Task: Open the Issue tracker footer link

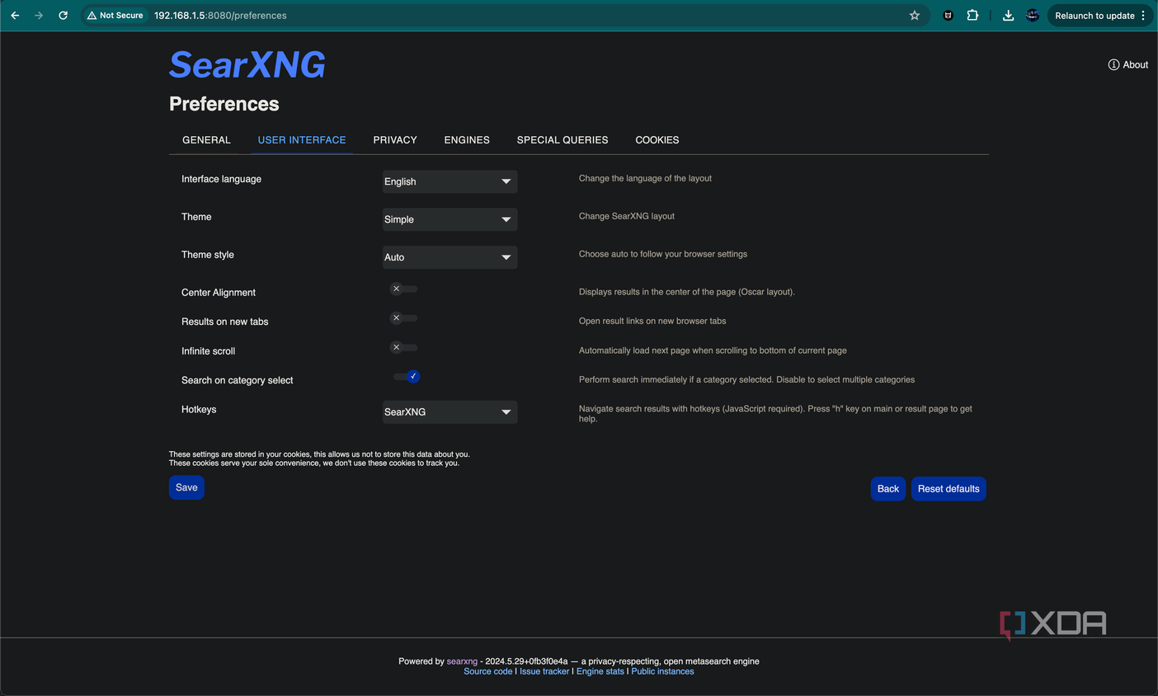Action: pos(544,671)
